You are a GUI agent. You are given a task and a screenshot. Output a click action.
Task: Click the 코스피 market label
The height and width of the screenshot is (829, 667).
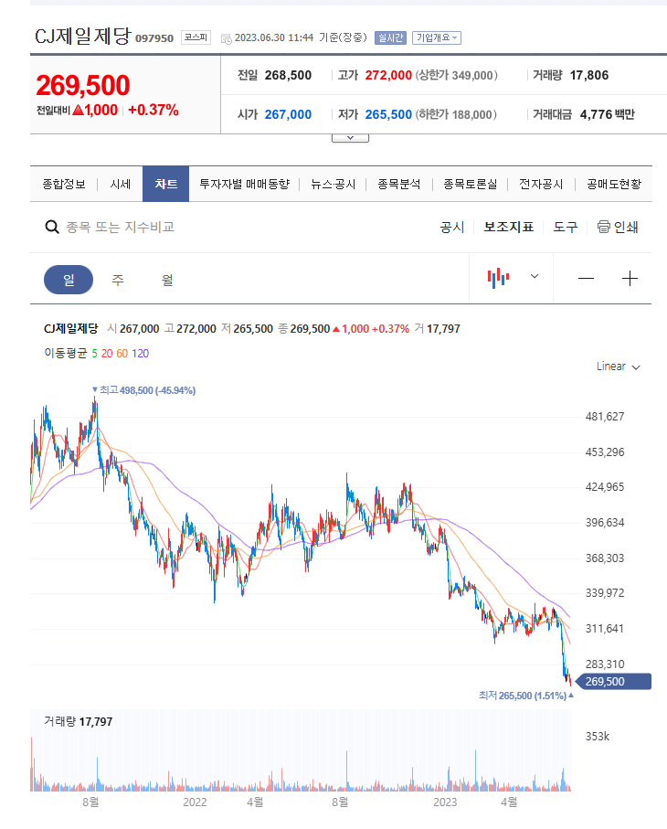coord(196,37)
